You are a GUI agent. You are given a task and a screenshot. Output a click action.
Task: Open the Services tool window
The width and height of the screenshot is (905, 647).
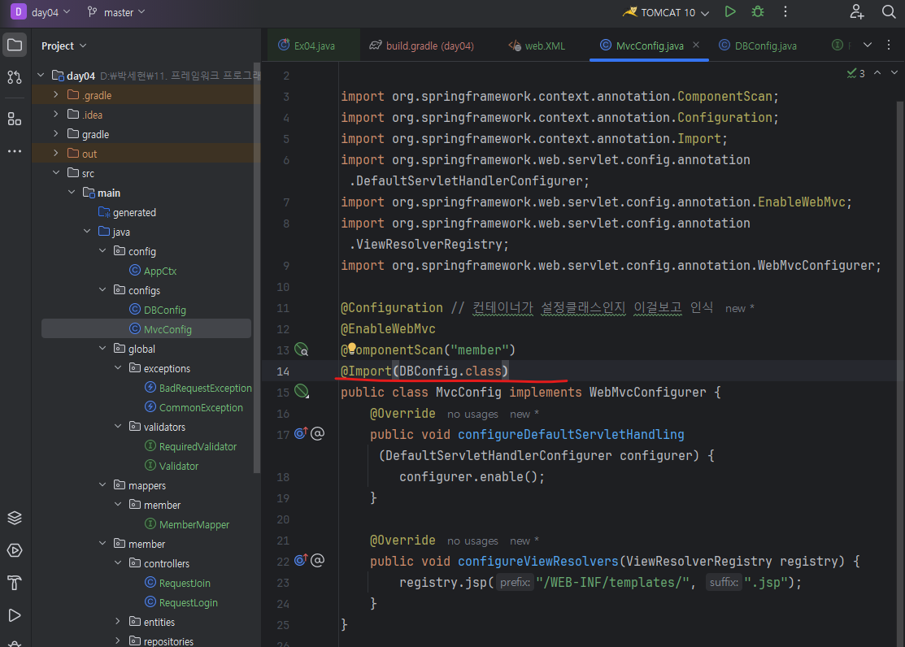(x=15, y=550)
